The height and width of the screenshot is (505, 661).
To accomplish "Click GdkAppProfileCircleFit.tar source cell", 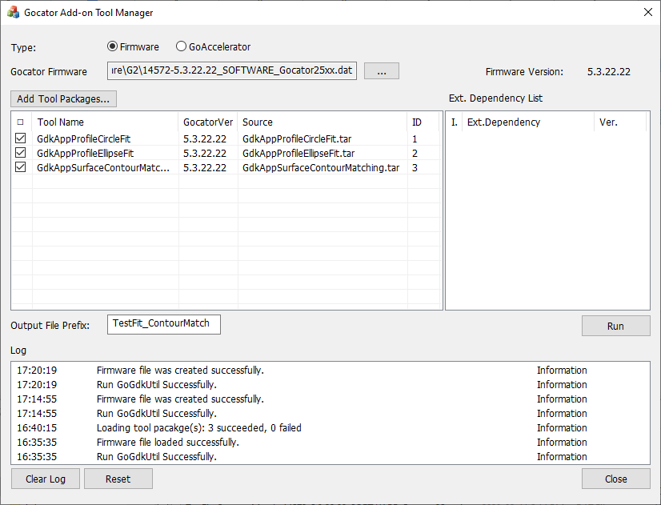I will pyautogui.click(x=297, y=138).
